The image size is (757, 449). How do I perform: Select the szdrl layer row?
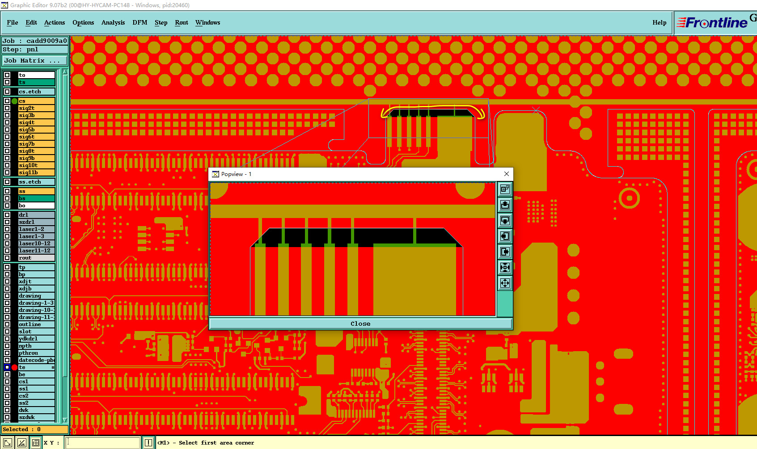coord(36,222)
